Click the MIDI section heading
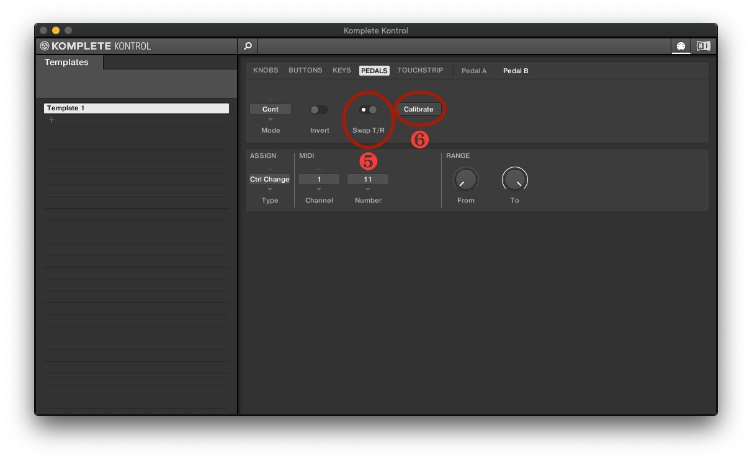Image resolution: width=752 pixels, height=461 pixels. pyautogui.click(x=307, y=156)
